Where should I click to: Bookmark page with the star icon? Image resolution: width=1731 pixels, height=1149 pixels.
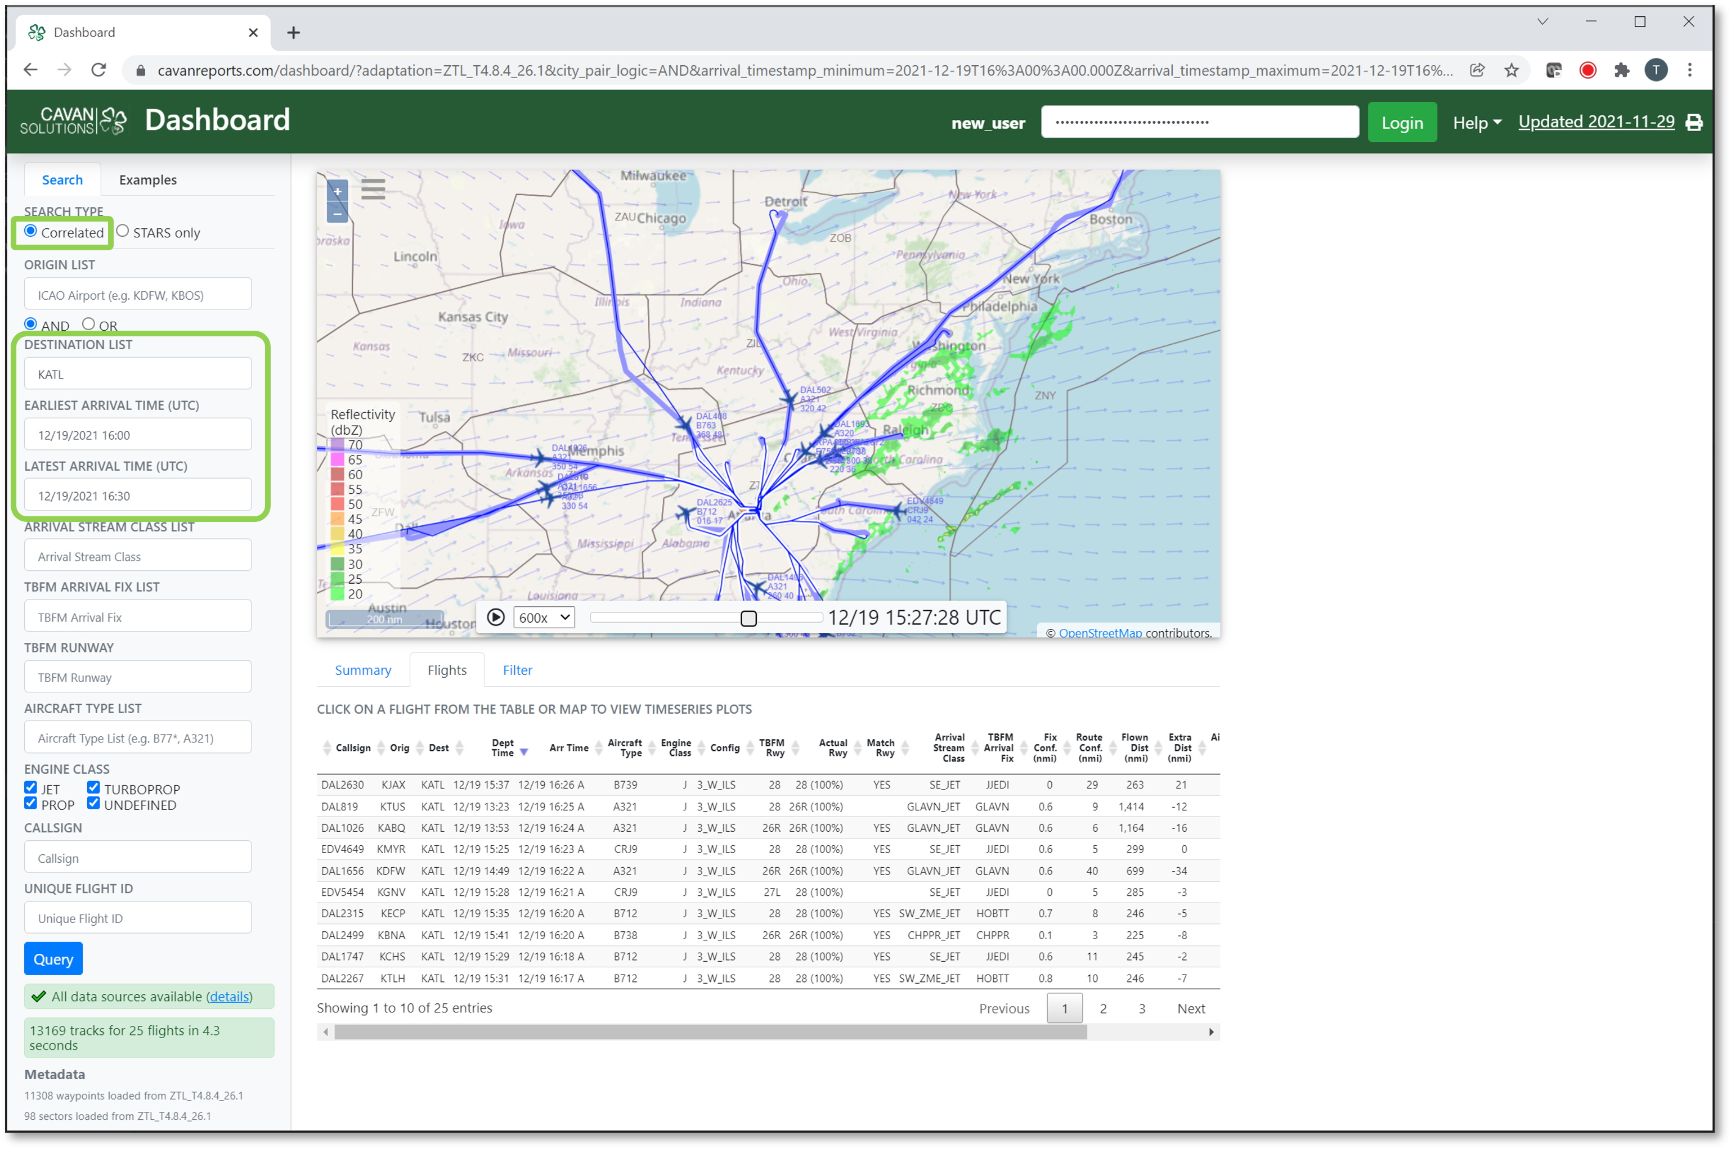[1511, 70]
